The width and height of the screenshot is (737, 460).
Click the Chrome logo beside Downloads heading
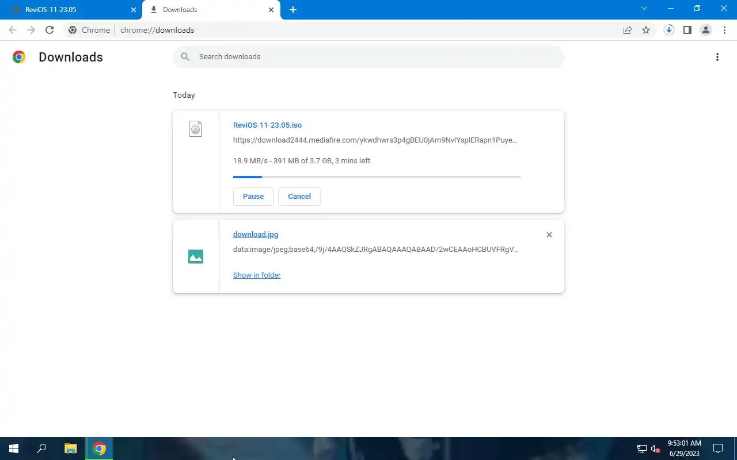19,57
